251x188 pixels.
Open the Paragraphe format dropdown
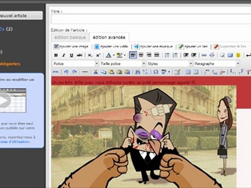coord(216,64)
